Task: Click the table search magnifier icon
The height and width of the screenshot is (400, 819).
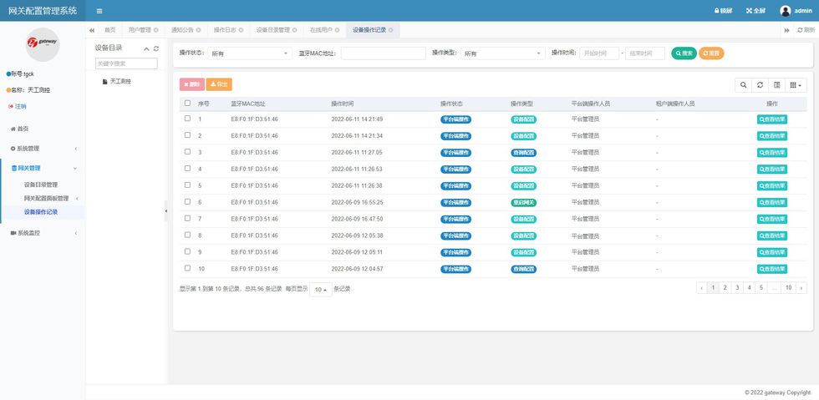Action: click(743, 84)
